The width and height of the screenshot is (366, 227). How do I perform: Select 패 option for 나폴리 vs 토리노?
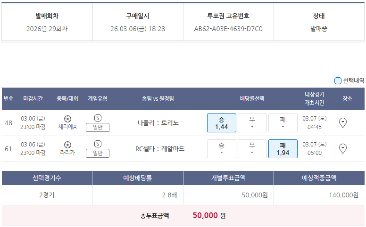pos(283,123)
